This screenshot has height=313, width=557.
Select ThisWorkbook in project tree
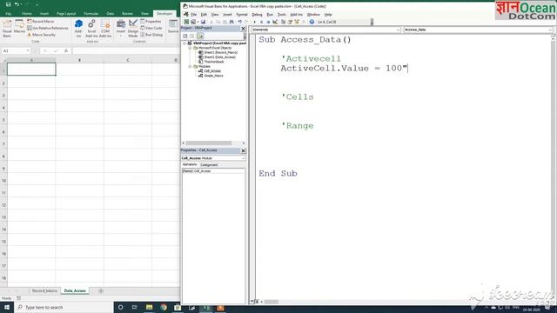click(x=211, y=62)
